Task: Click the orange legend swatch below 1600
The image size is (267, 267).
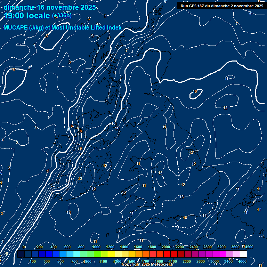Action: point(139,254)
